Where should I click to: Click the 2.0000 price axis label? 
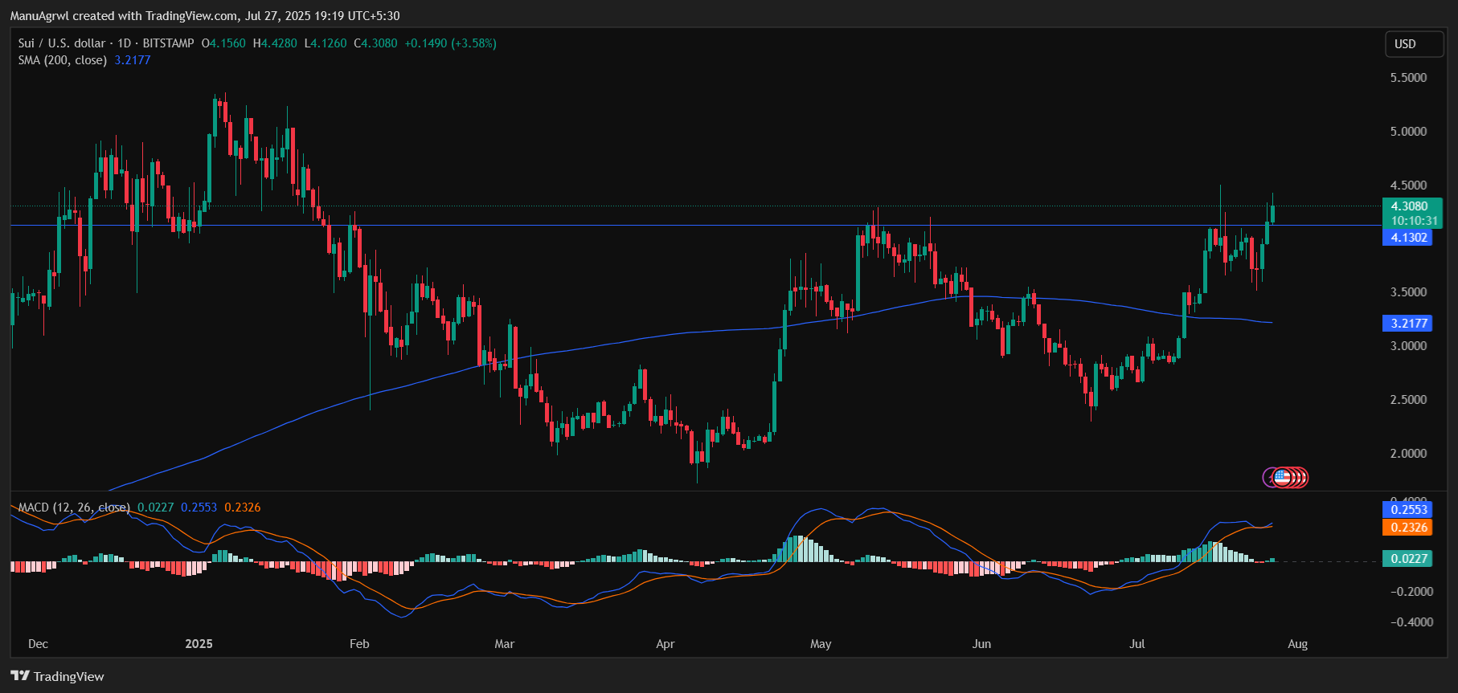pyautogui.click(x=1408, y=454)
